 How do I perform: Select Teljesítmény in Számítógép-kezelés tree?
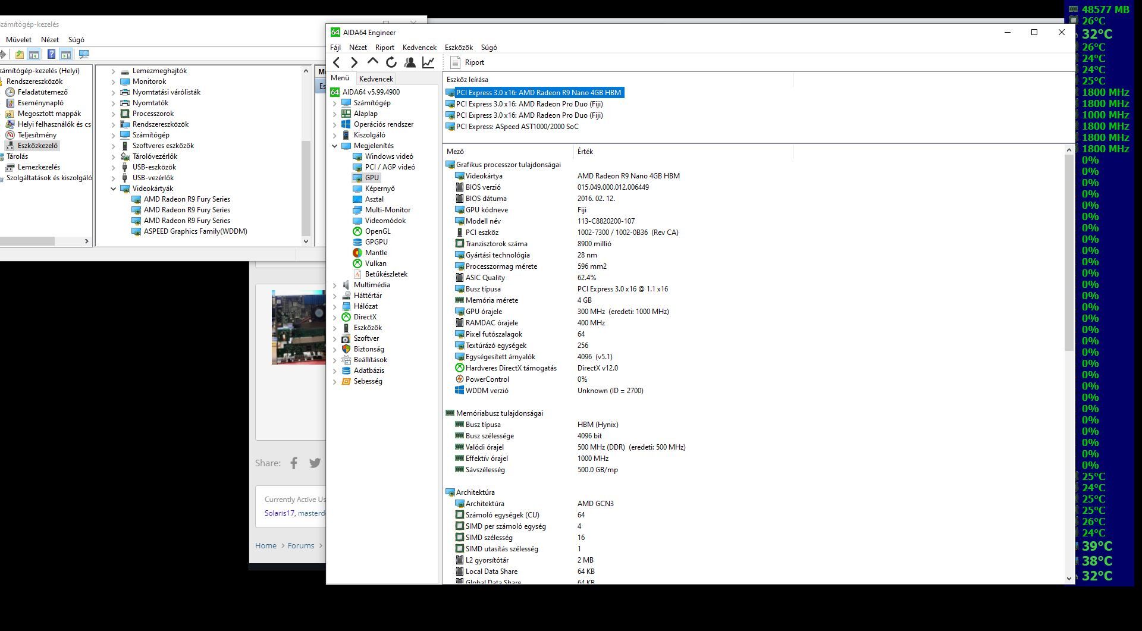click(x=37, y=135)
